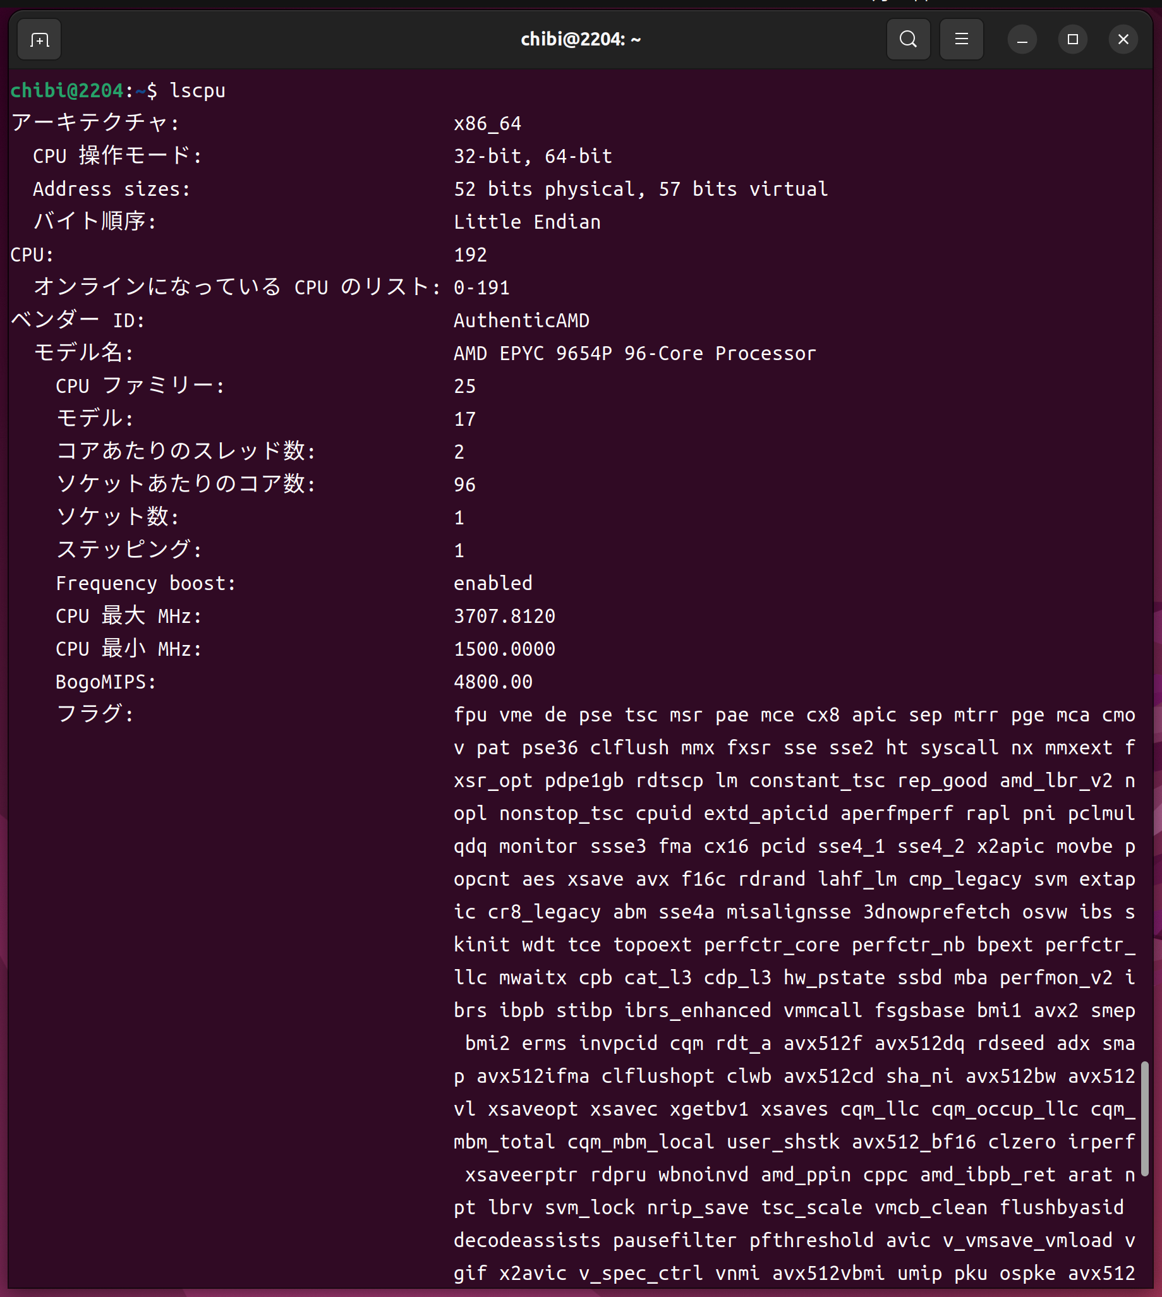
Task: Click the terminal vertical scrollbar
Action: (1145, 1118)
